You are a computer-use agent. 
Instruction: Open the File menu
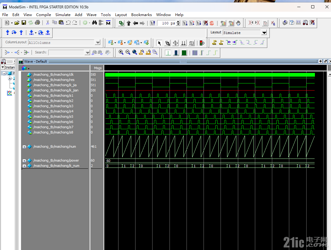point(5,15)
